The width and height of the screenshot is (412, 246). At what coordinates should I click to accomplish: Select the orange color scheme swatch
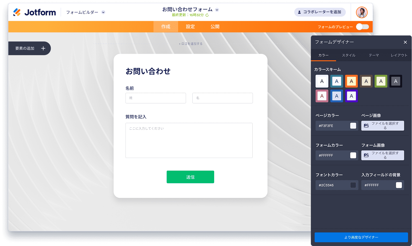tap(351, 81)
